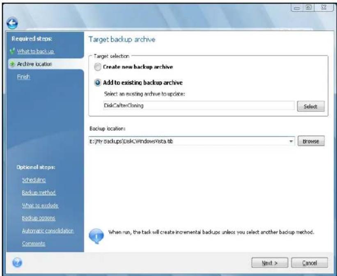The image size is (337, 276).
Task: Click the green arrow beside Archive location
Action: (12, 64)
